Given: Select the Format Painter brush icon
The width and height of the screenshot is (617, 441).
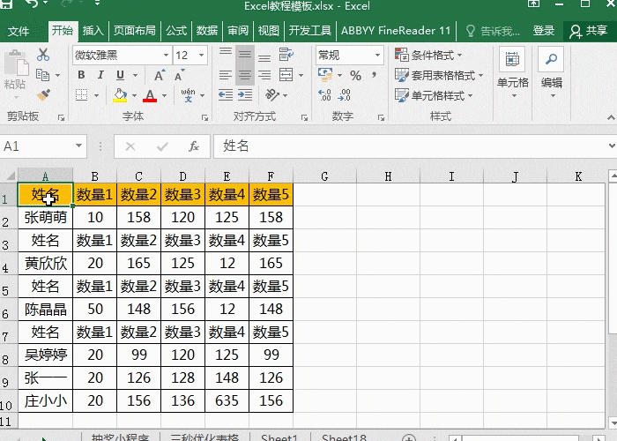Looking at the screenshot, I should pyautogui.click(x=43, y=93).
